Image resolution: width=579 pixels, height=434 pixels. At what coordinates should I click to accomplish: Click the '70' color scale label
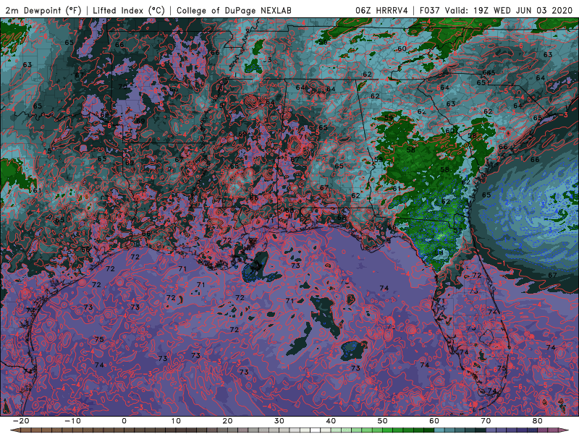[x=486, y=421]
